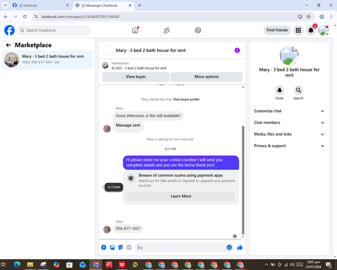Show hidden system tray icons
This screenshot has height=270, width=337.
click(266, 265)
